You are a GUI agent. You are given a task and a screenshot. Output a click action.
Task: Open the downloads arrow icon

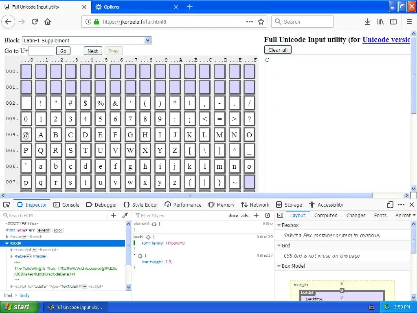point(367,22)
